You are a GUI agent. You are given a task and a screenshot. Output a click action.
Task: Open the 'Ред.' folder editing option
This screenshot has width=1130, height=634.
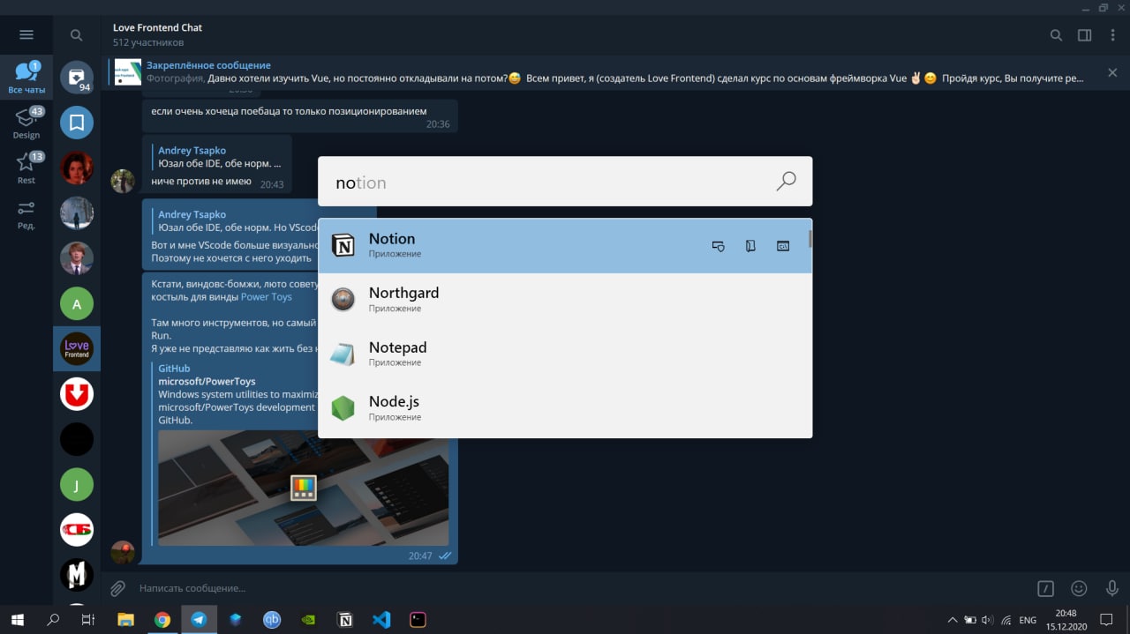pyautogui.click(x=26, y=214)
